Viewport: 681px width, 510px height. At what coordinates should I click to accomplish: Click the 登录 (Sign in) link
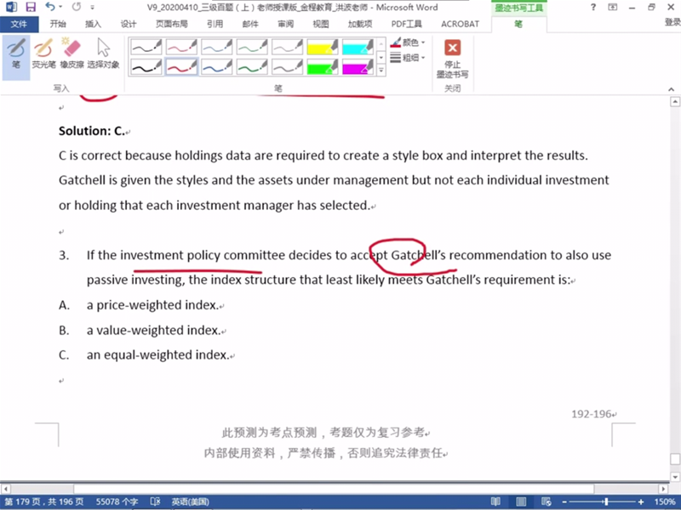pyautogui.click(x=672, y=24)
